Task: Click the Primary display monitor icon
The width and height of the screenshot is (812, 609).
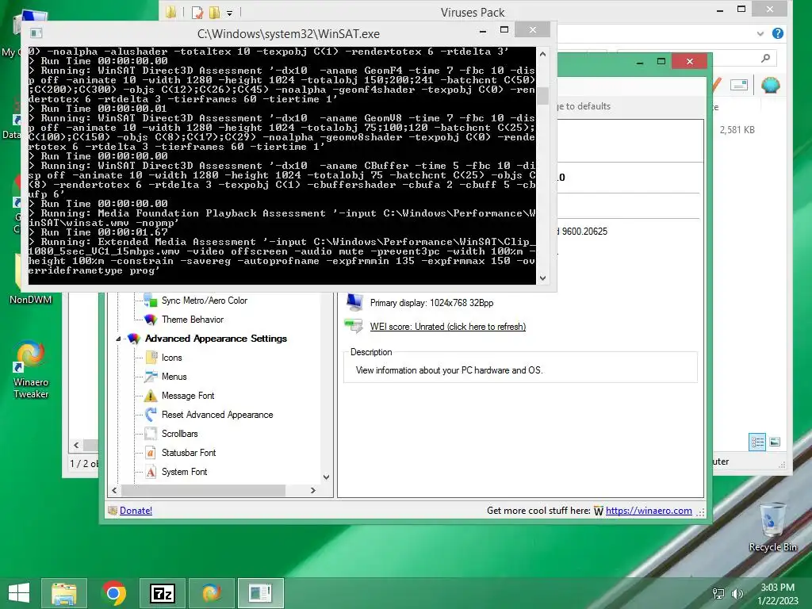Action: pyautogui.click(x=354, y=302)
